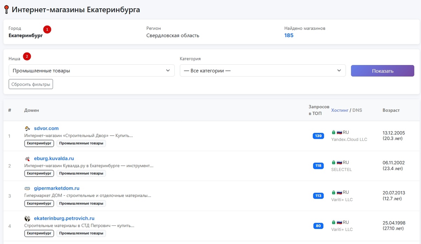Click the red badge '2' near Ниша
421x244 pixels.
26,56
